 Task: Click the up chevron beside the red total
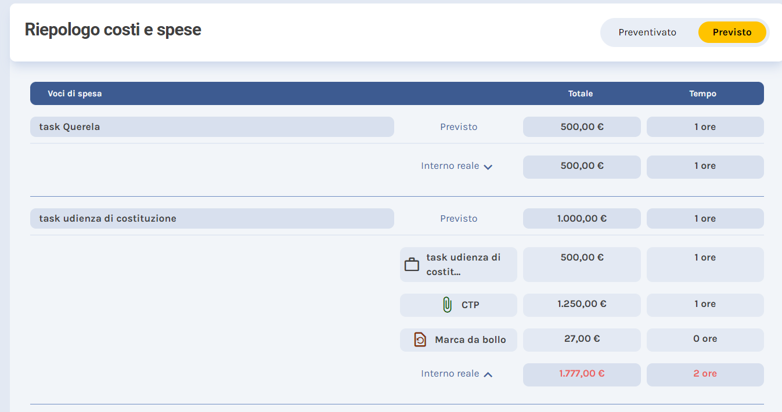[x=488, y=375]
